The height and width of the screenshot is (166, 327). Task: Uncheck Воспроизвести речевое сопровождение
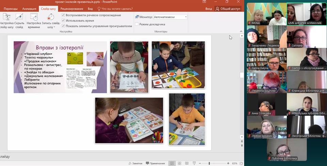[x=63, y=15]
